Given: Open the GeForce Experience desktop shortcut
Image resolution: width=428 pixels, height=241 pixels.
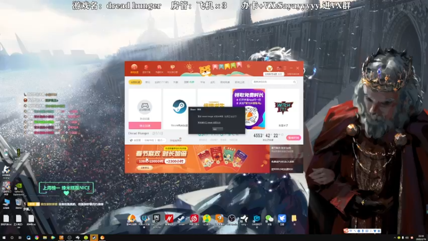Looking at the screenshot, I should coord(18,189).
